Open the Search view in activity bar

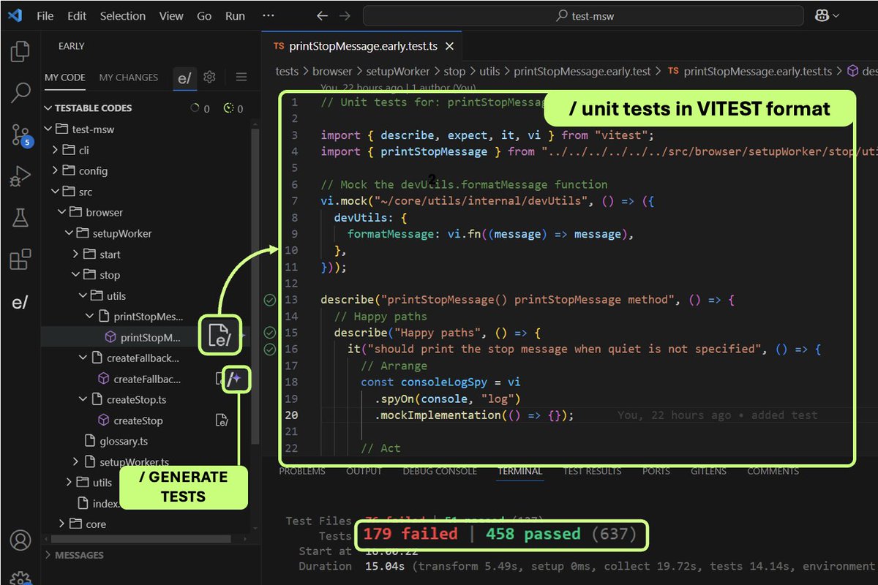click(x=20, y=92)
